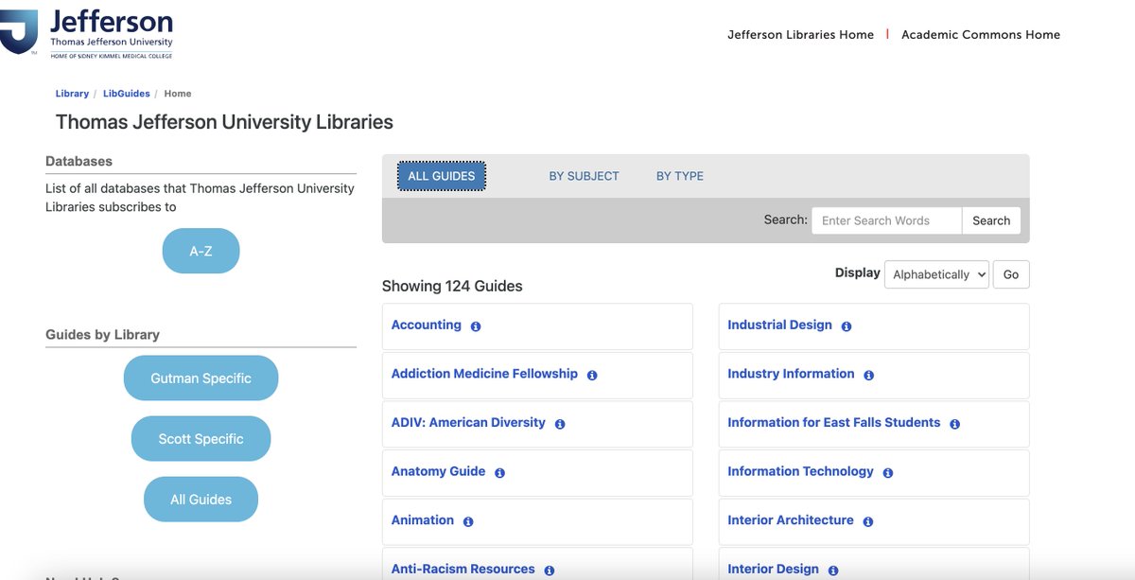Open Gutman Specific guides
1135x580 pixels.
201,378
